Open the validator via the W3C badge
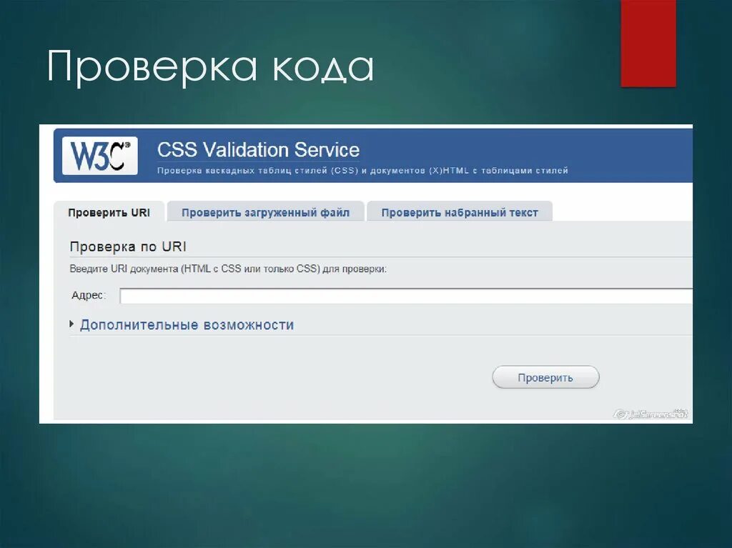Viewport: 732px width, 548px height. click(x=101, y=154)
